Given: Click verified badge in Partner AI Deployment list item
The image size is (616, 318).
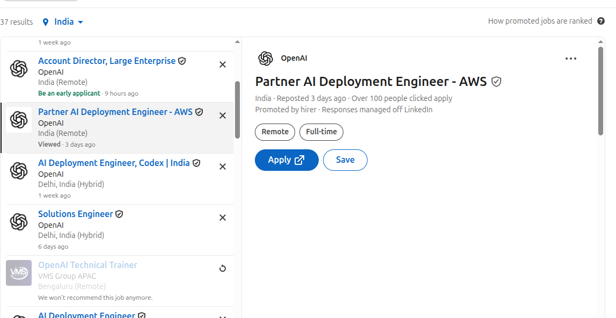Looking at the screenshot, I should pyautogui.click(x=199, y=112).
